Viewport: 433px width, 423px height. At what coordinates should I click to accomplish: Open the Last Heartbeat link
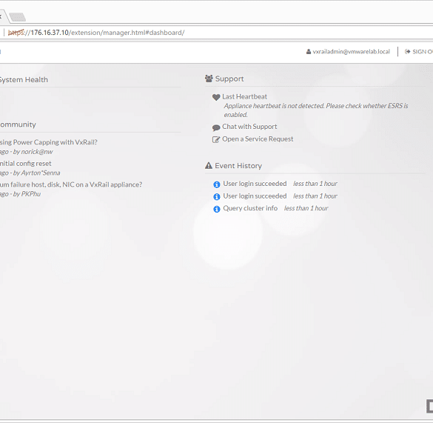coord(245,96)
